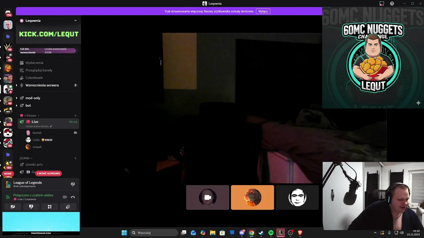This screenshot has height=238, width=424.
Task: Click the screen share button in voice panel
Action: [31, 207]
